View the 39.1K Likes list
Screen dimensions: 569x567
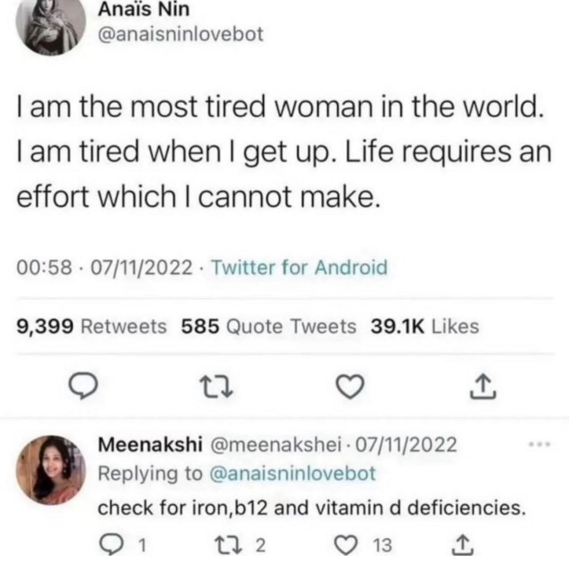425,326
